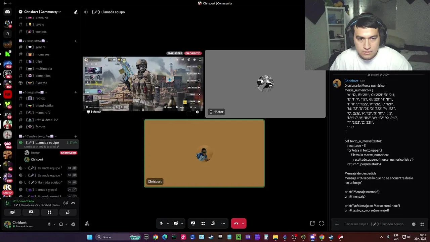
Task: Open Minecraft from the taskbar
Action: click(239, 237)
